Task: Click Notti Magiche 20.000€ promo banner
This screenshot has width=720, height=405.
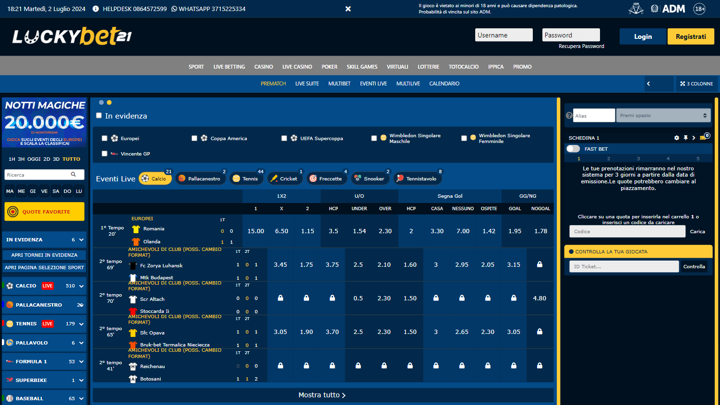Action: [x=44, y=123]
